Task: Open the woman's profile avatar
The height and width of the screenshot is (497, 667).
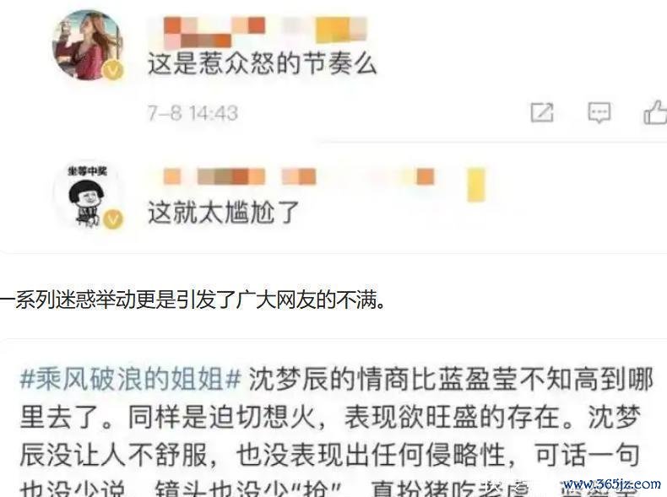Action: [87, 45]
